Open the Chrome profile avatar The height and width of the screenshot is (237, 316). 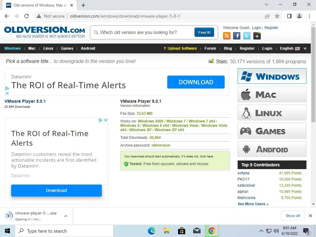point(299,16)
